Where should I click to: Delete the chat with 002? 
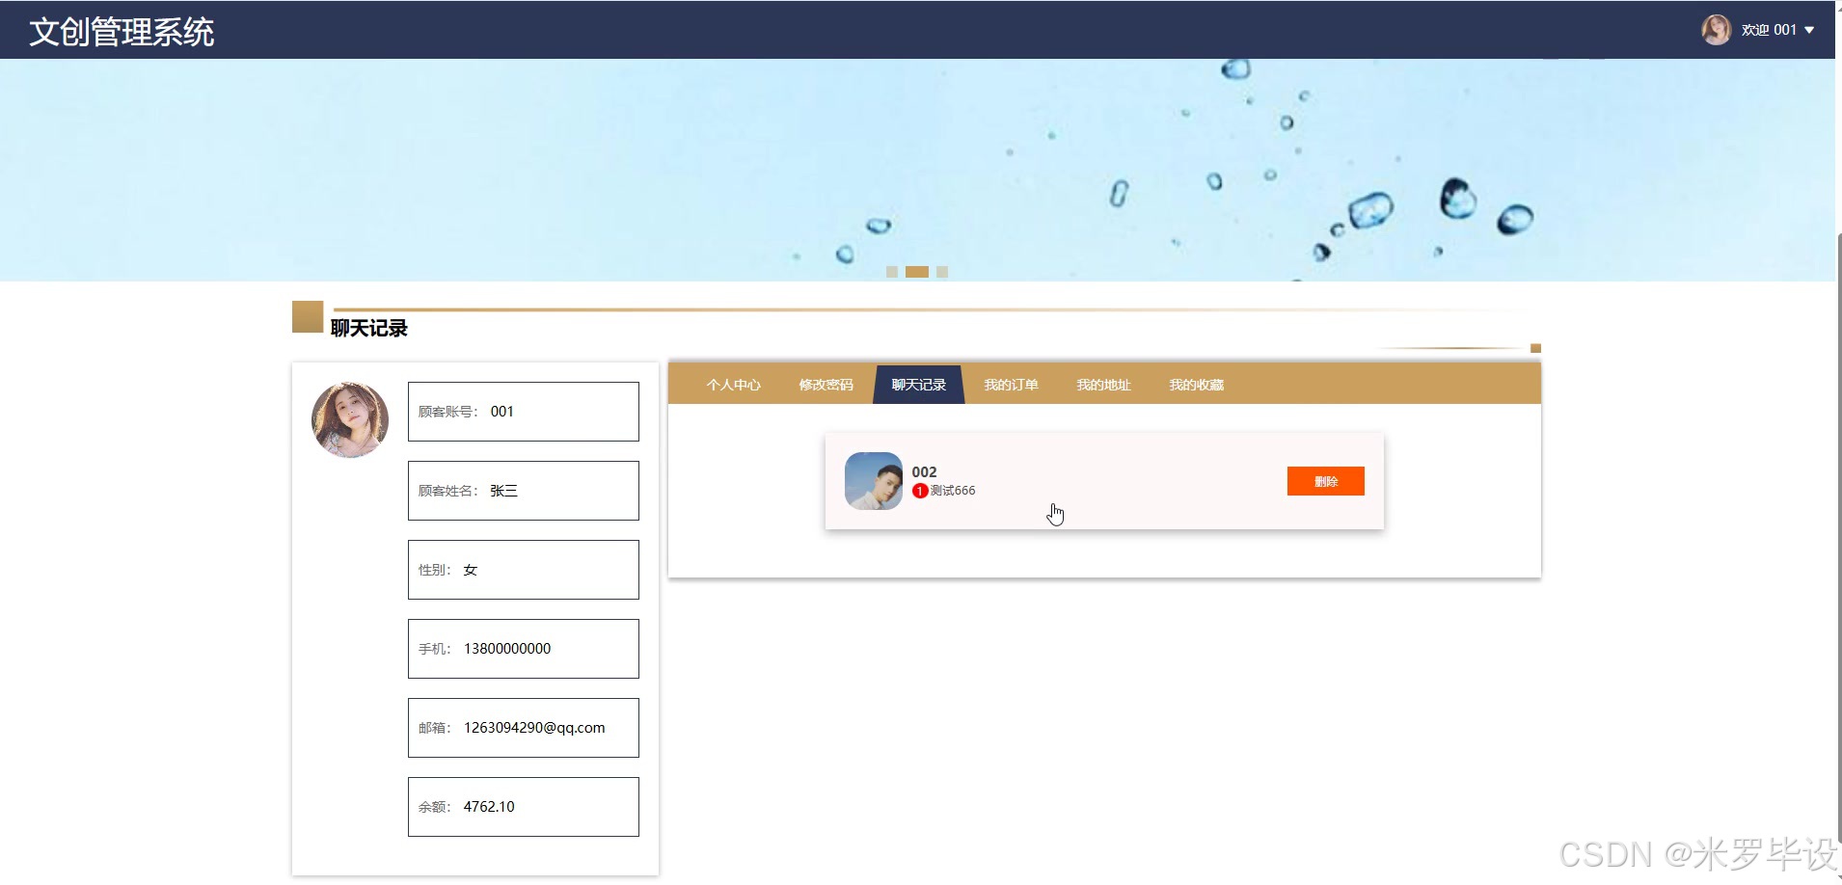pos(1325,481)
